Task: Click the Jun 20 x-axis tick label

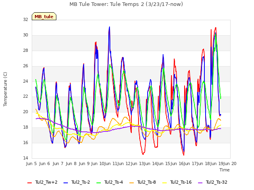Action: click(x=230, y=163)
